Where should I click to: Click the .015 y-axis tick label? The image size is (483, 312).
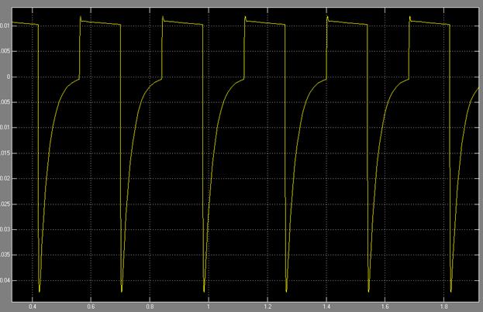click(5, 153)
